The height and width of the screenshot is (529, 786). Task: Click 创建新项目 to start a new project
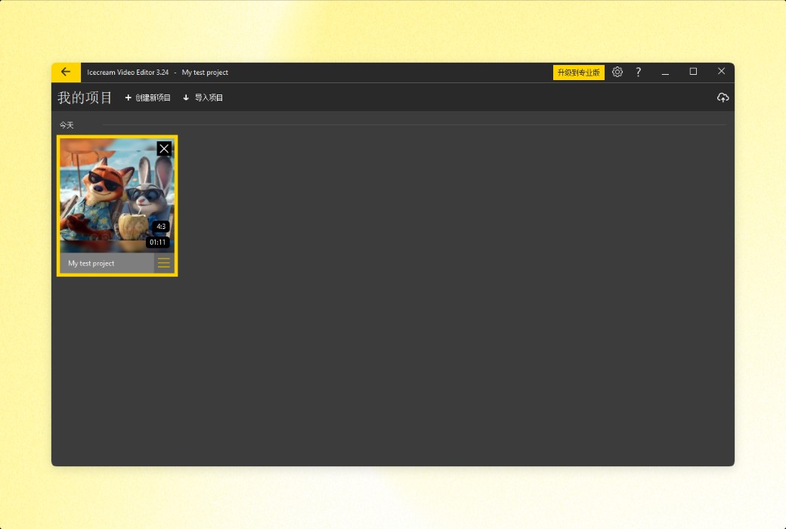click(152, 97)
